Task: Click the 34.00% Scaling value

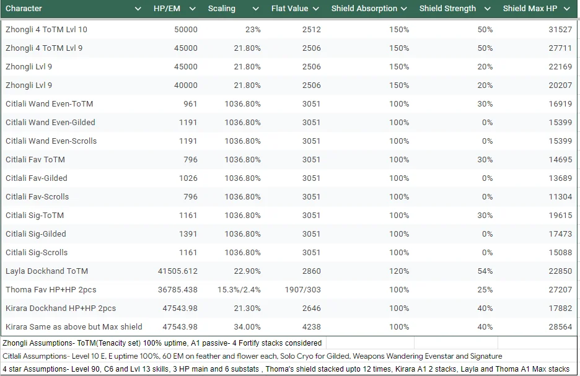Action: tap(247, 327)
